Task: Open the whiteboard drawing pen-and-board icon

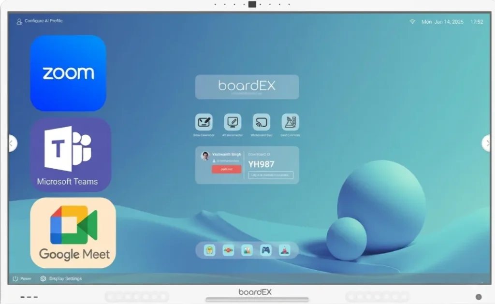Action: (204, 122)
